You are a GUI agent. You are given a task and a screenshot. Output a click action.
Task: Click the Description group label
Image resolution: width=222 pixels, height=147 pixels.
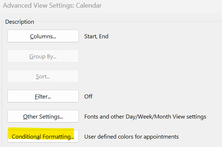click(19, 22)
